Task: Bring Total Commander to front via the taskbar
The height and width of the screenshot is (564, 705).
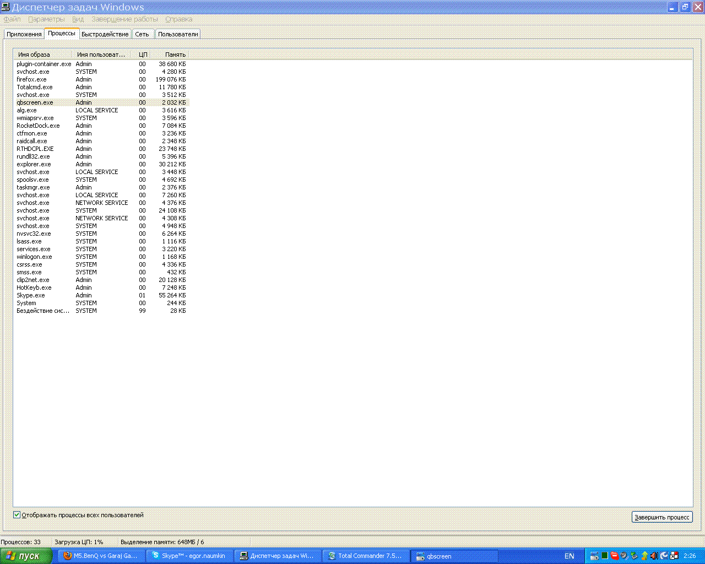Action: [365, 556]
